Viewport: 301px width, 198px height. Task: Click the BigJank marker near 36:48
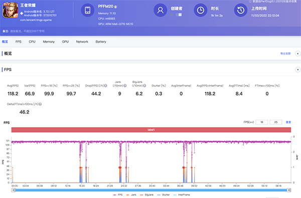(x=184, y=167)
